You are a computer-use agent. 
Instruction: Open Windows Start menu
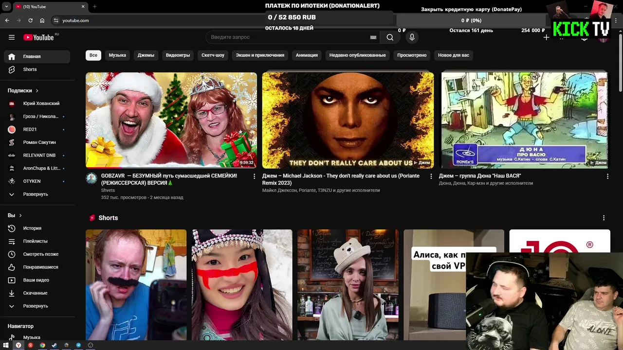click(6, 345)
